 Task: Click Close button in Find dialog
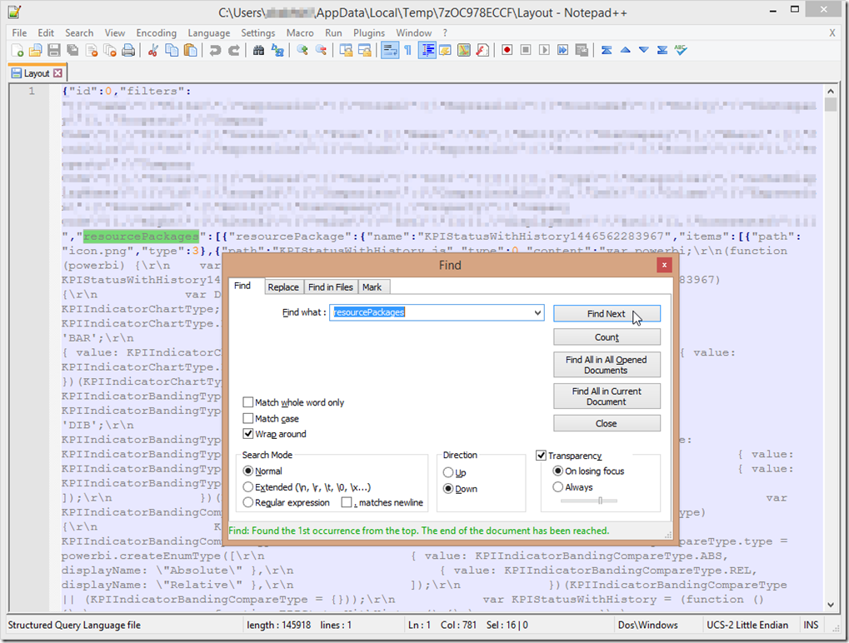607,423
